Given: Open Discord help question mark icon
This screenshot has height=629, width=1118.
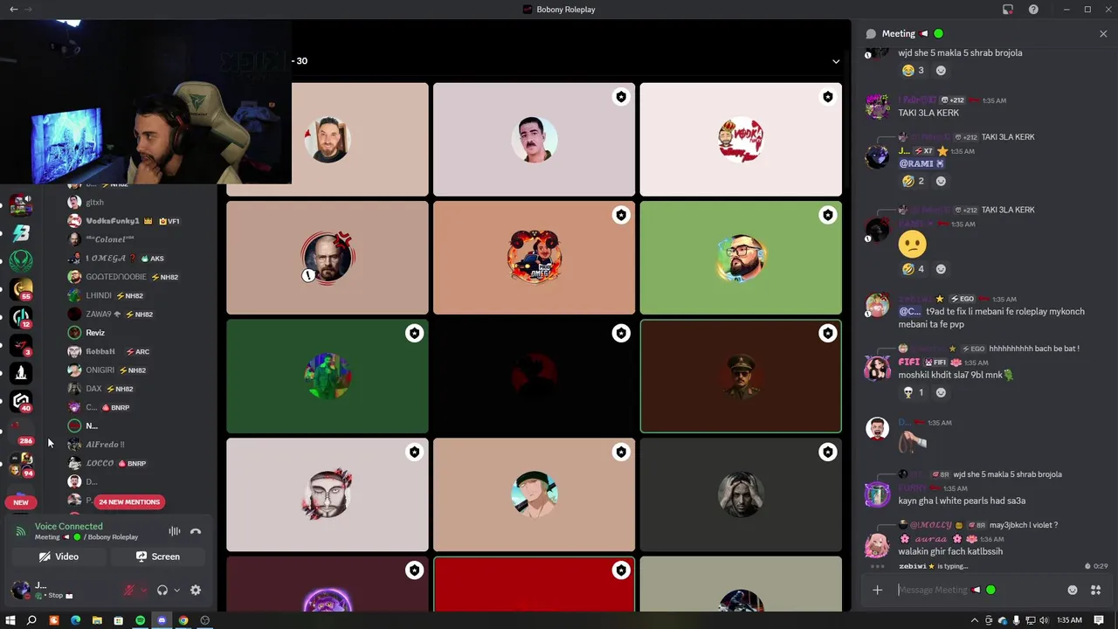Looking at the screenshot, I should [x=1033, y=10].
